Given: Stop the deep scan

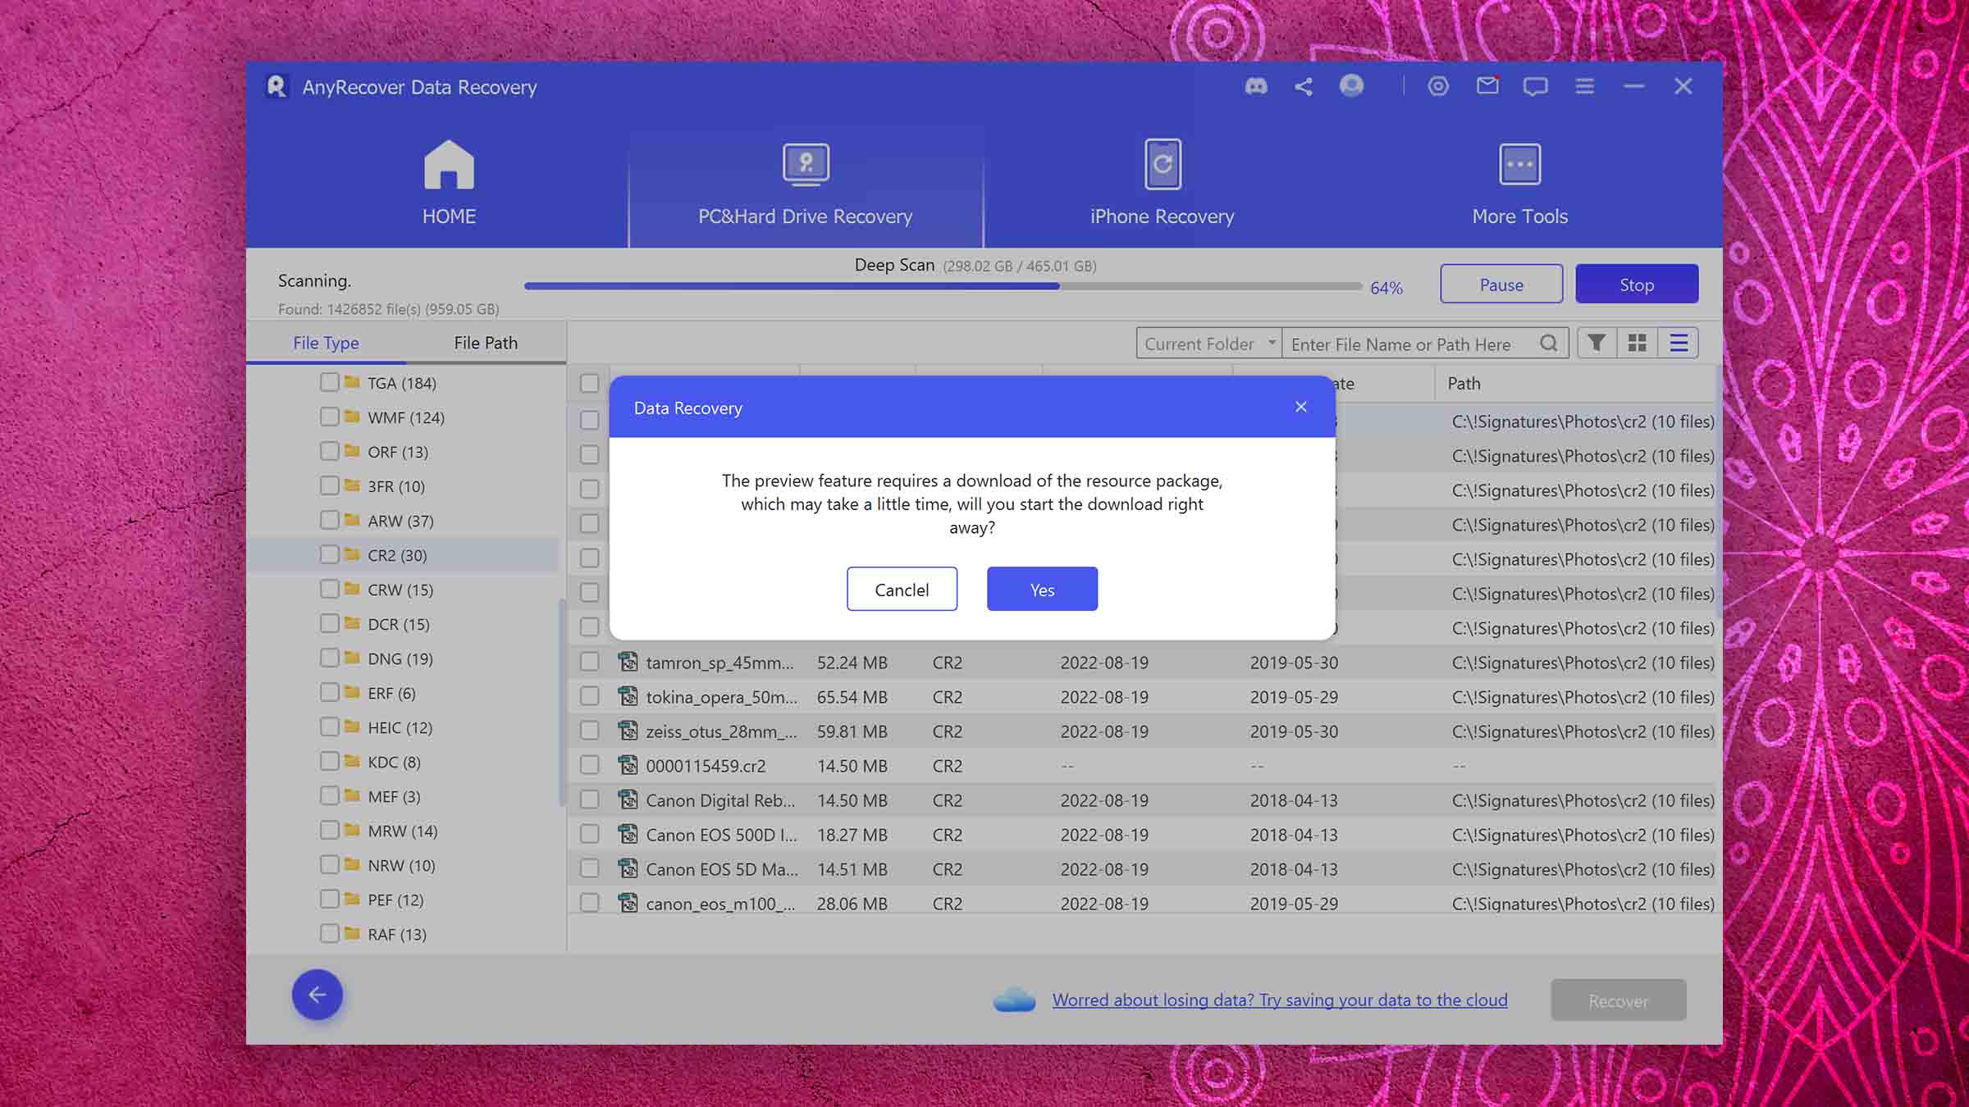Looking at the screenshot, I should (x=1637, y=285).
